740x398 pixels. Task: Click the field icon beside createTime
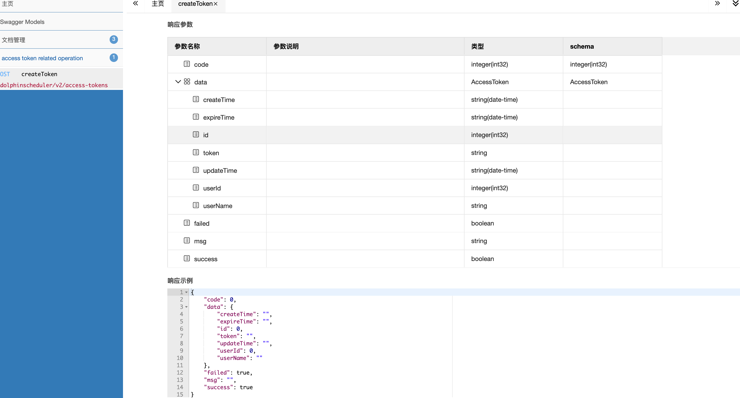(196, 99)
